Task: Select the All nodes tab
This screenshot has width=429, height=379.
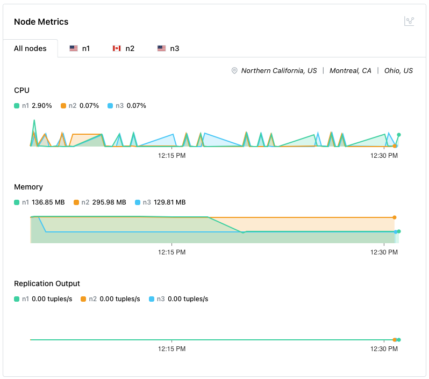Action: tap(30, 48)
